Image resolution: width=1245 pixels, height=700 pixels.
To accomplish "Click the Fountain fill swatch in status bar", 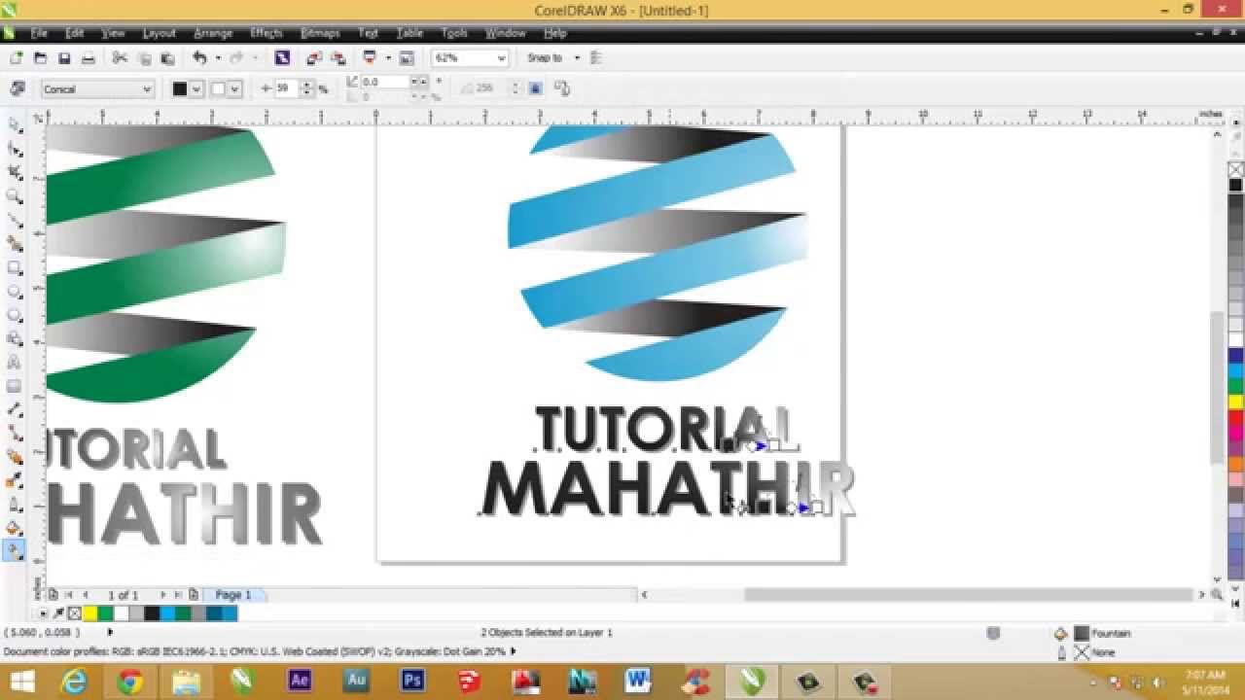I will [x=1081, y=633].
